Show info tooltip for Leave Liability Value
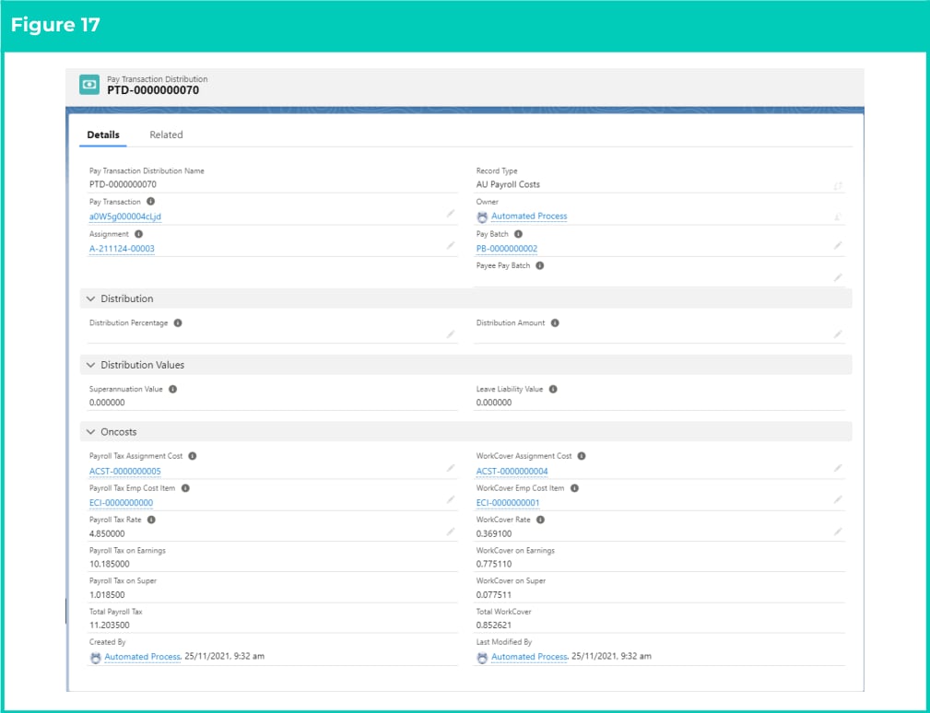The height and width of the screenshot is (713, 930). click(x=553, y=390)
